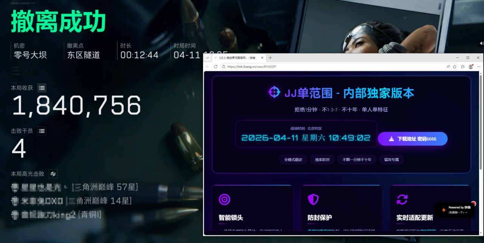Click the 防封保护 purple shield icon
Screen dimensions: 484x243
point(313,200)
